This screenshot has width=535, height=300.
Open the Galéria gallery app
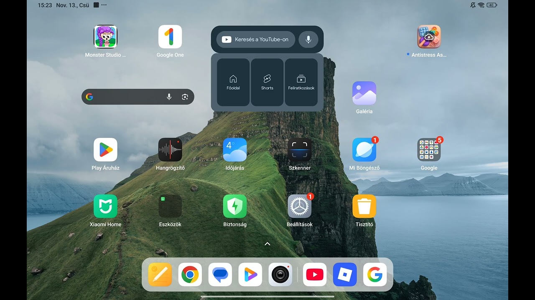click(x=364, y=93)
